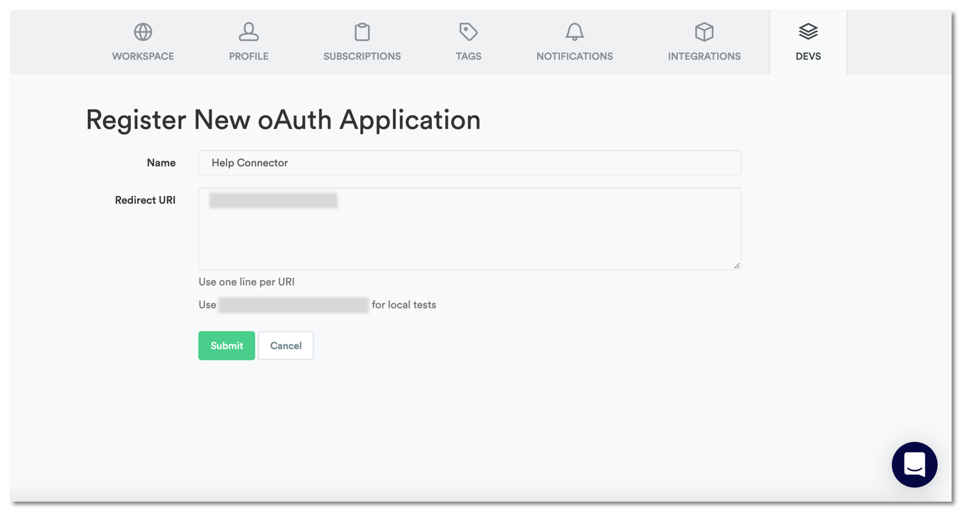
Task: Select the Tags label icon
Action: 469,31
